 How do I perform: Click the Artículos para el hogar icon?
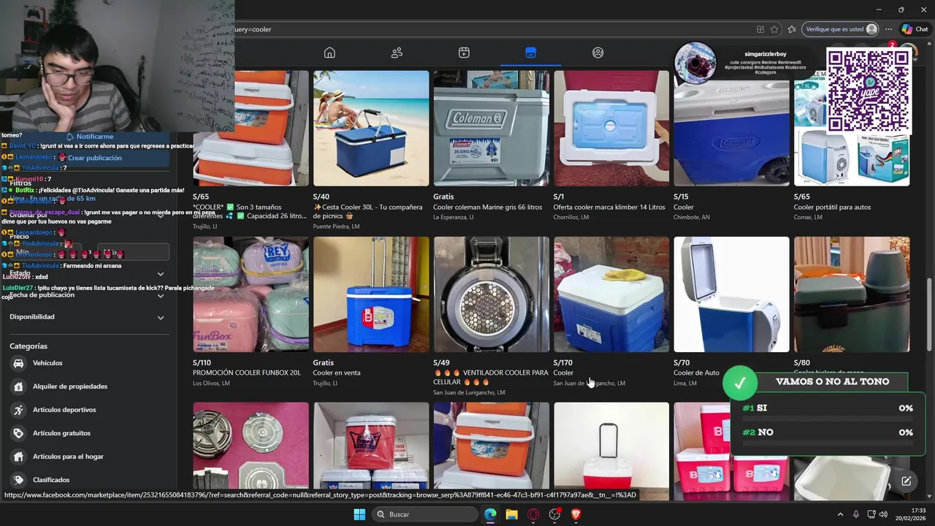pyautogui.click(x=18, y=457)
